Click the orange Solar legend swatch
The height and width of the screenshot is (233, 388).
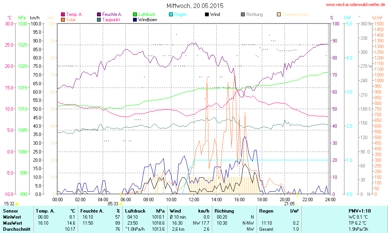tap(63, 20)
